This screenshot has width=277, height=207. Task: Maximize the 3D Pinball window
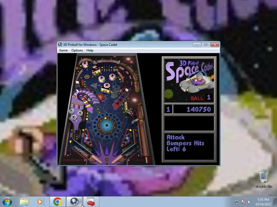pos(206,45)
